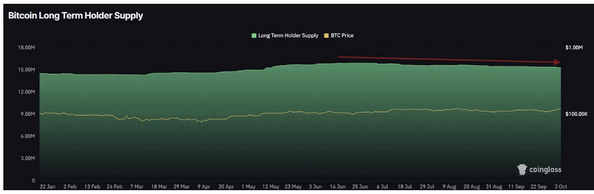Click the $100.00K right axis label
594x194 pixels.
point(576,114)
